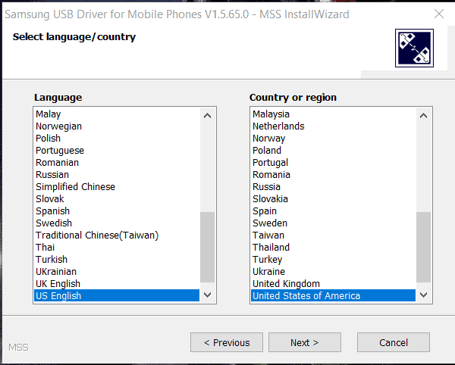Click the Language list scrollbar thumb
The width and height of the screenshot is (455, 365).
(207, 247)
